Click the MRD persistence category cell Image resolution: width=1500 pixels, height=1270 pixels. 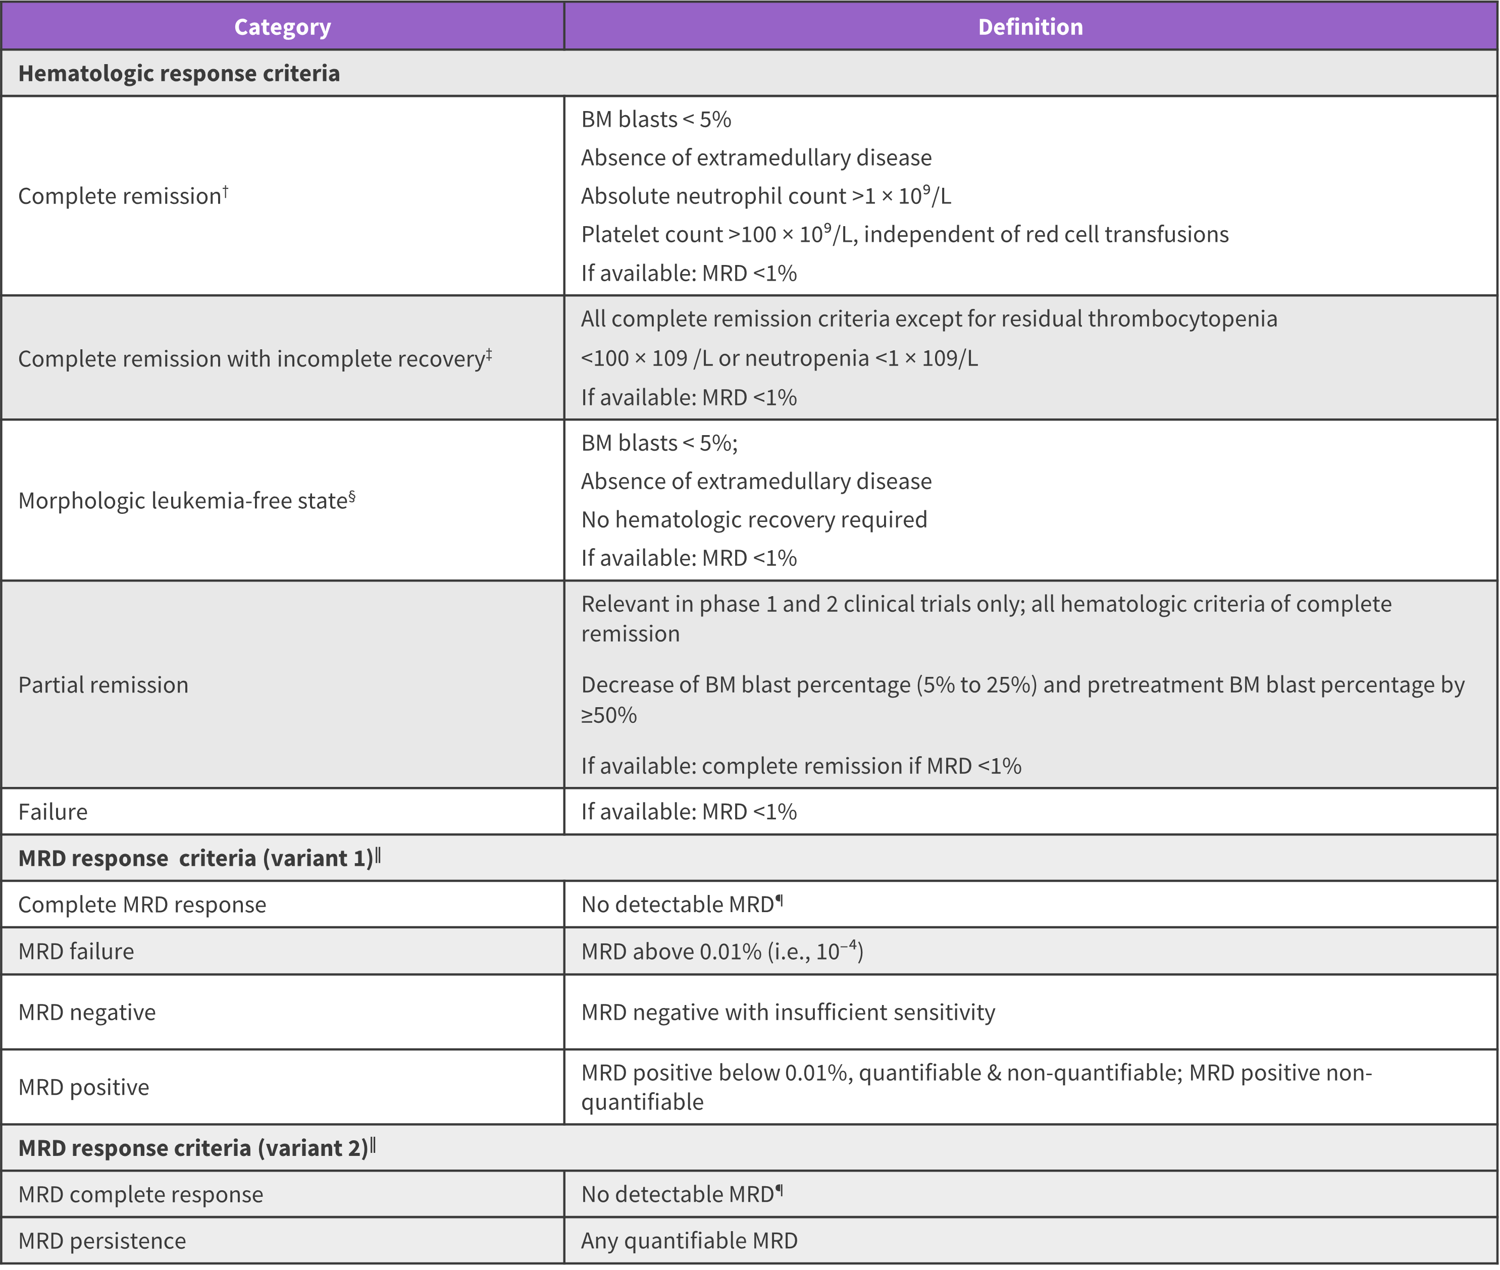(x=102, y=1241)
